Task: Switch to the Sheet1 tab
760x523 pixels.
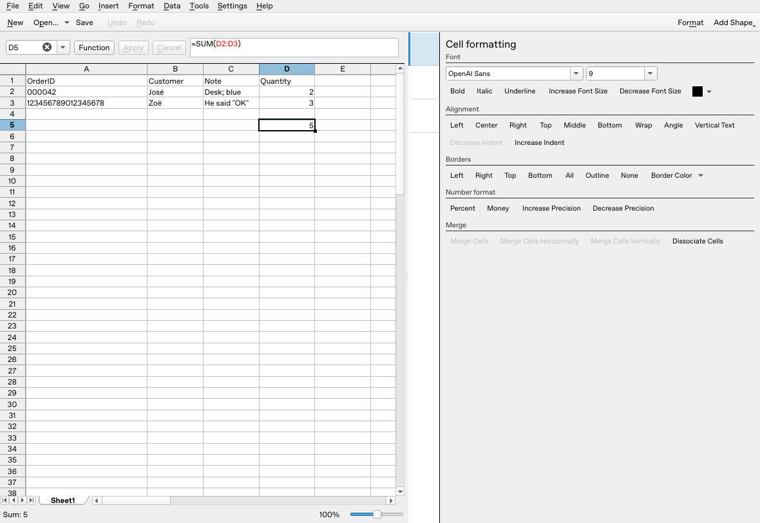Action: (x=63, y=500)
